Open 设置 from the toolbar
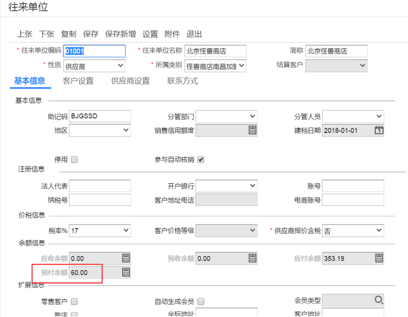The image size is (408, 317). (150, 34)
